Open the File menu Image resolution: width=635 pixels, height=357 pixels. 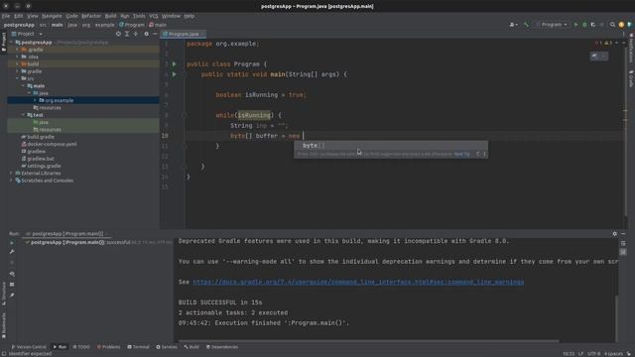pos(6,16)
